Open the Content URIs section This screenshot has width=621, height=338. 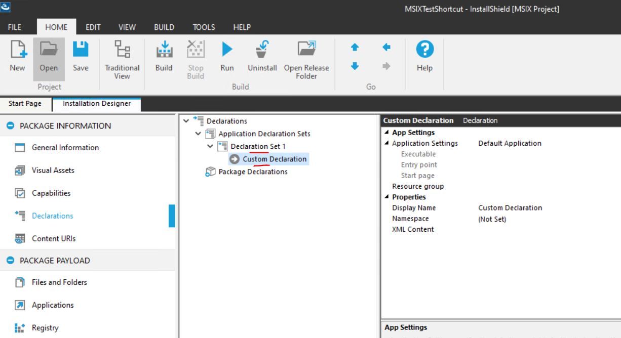pyautogui.click(x=54, y=238)
